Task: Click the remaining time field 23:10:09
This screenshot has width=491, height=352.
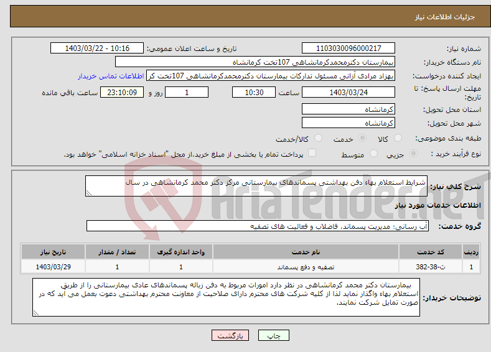Action: (122, 92)
